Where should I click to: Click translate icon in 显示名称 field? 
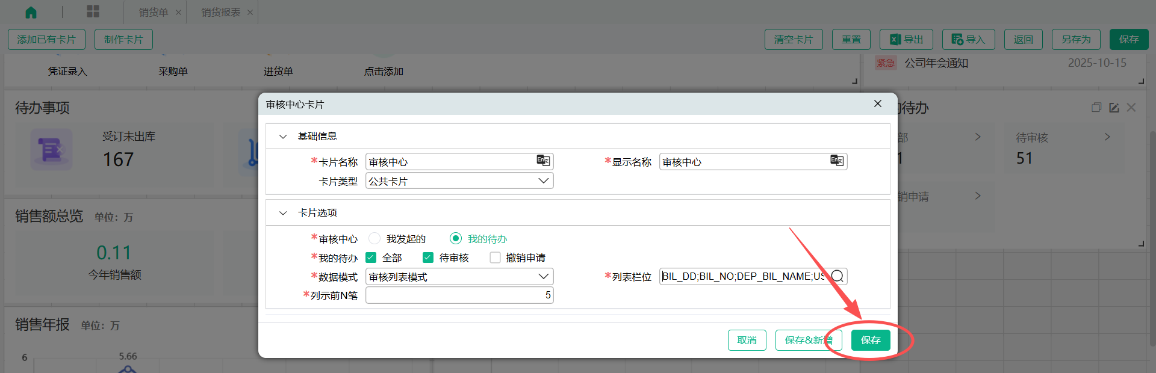pos(836,161)
